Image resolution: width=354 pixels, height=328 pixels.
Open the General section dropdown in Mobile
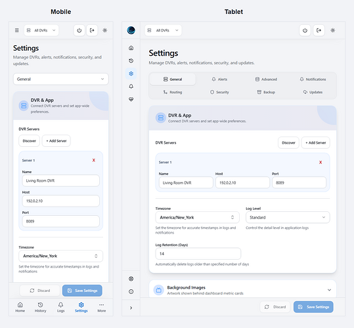[60, 79]
